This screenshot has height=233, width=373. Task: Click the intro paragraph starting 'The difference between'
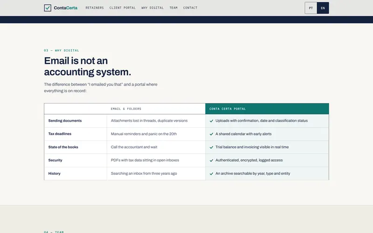101,88
